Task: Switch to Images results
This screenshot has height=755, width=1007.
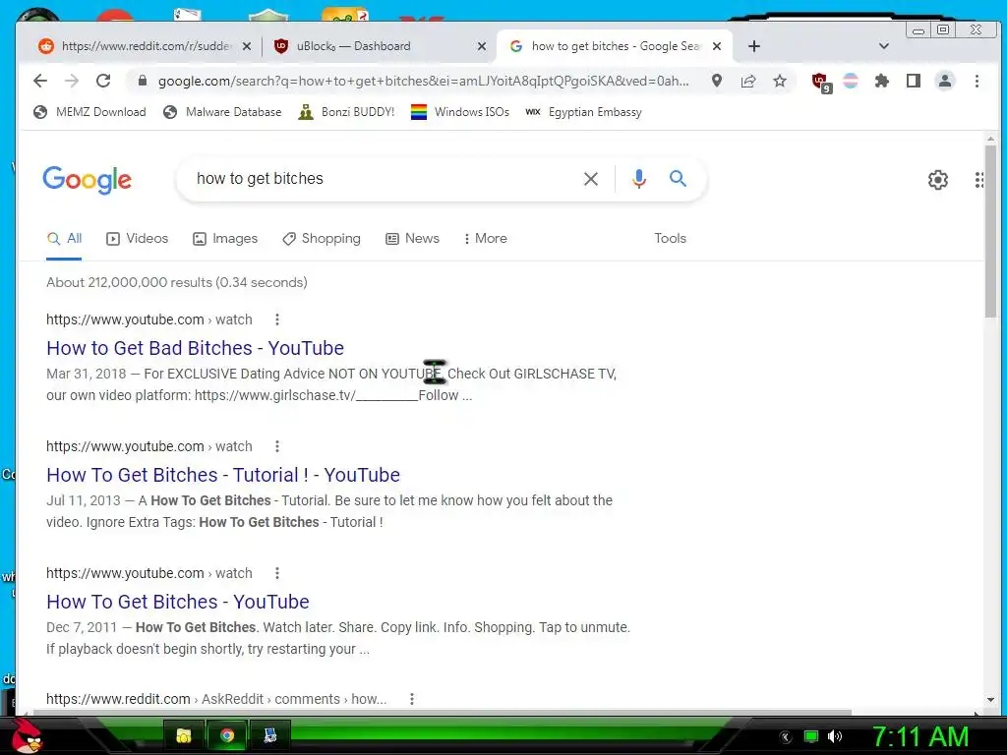Action: (x=225, y=238)
